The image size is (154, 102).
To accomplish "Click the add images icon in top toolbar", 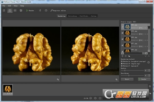I will (x=4, y=10).
